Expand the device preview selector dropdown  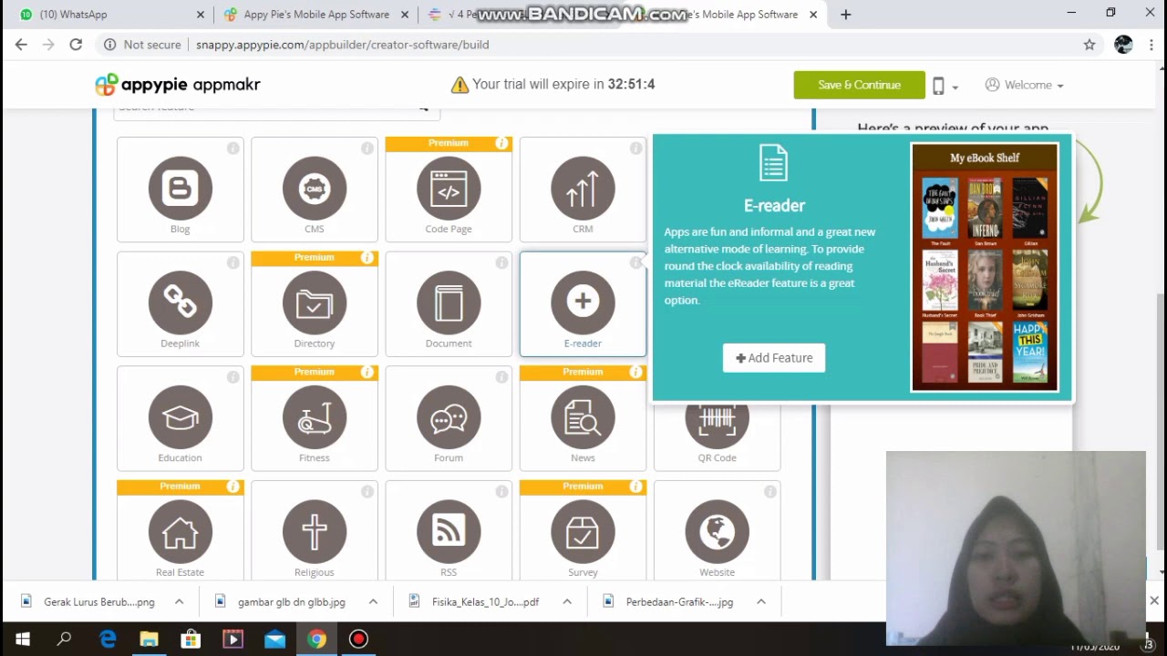click(945, 86)
